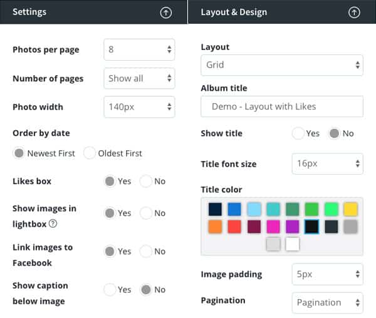Collapse the Layout & Design arrow icon
Image resolution: width=376 pixels, height=318 pixels.
[354, 13]
